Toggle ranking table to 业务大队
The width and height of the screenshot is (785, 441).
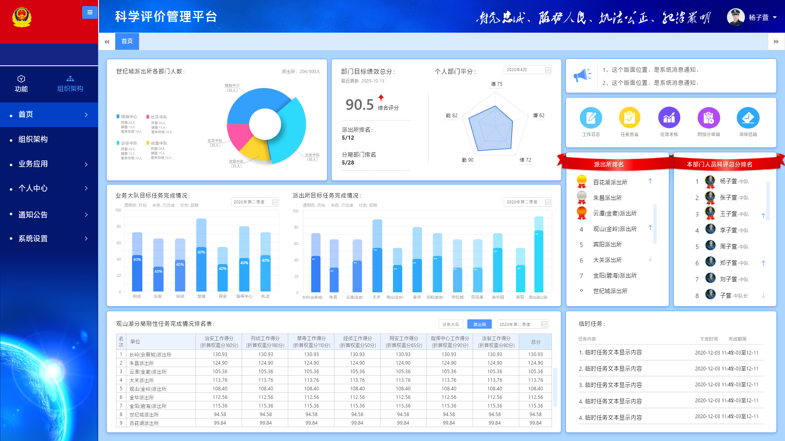pyautogui.click(x=451, y=324)
